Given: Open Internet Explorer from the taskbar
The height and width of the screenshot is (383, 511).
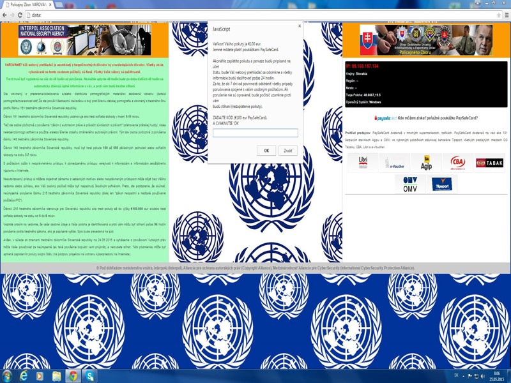Looking at the screenshot, I should pyautogui.click(x=24, y=375).
